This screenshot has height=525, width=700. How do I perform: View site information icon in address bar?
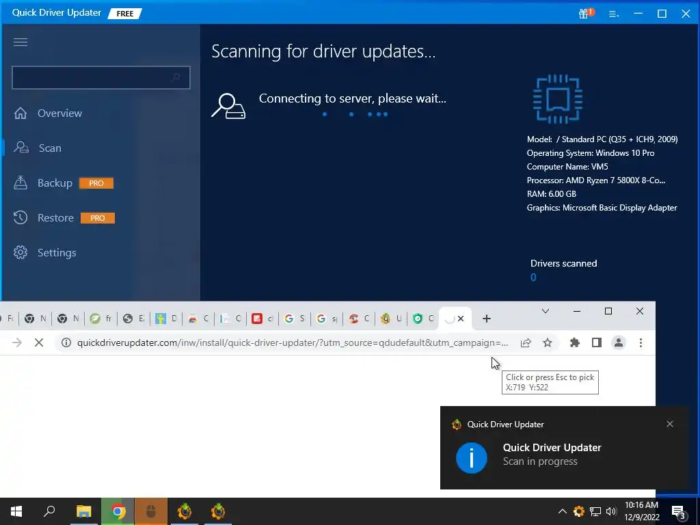66,343
